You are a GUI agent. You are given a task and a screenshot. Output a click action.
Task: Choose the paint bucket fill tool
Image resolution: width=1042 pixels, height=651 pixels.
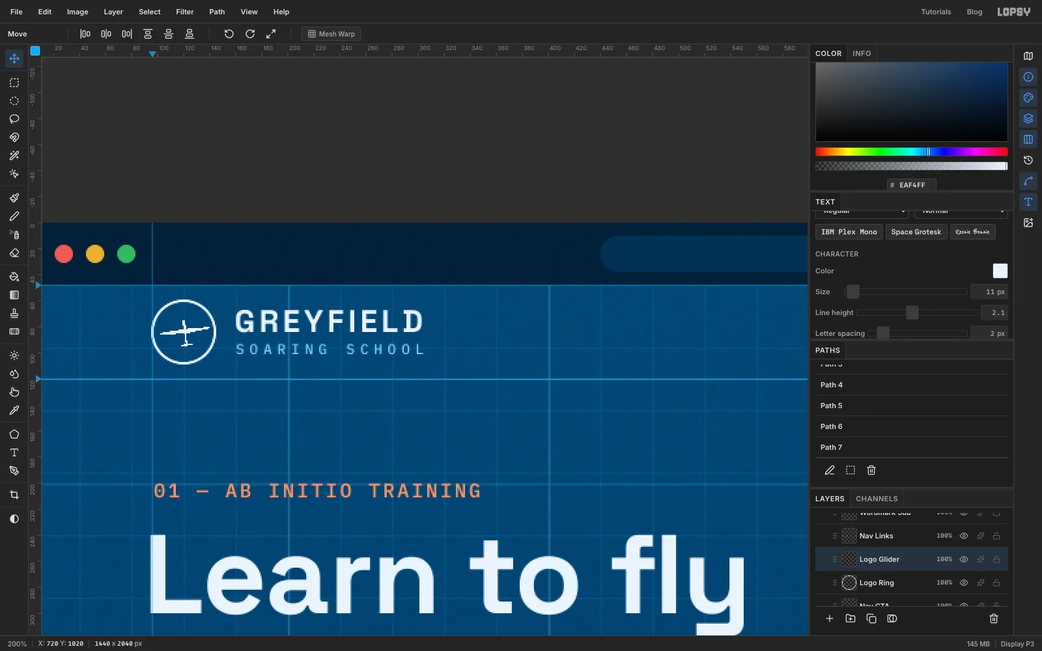click(x=14, y=277)
